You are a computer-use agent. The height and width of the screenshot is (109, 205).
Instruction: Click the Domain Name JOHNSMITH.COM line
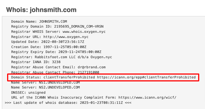(x=39, y=22)
